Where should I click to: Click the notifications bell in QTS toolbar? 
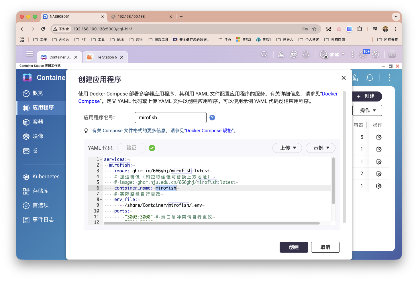tap(306, 54)
